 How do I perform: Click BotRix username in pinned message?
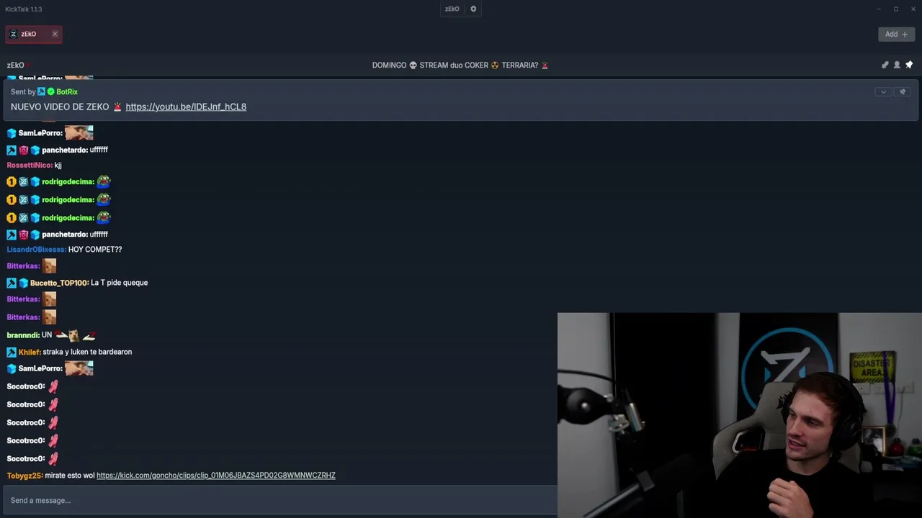tap(67, 92)
